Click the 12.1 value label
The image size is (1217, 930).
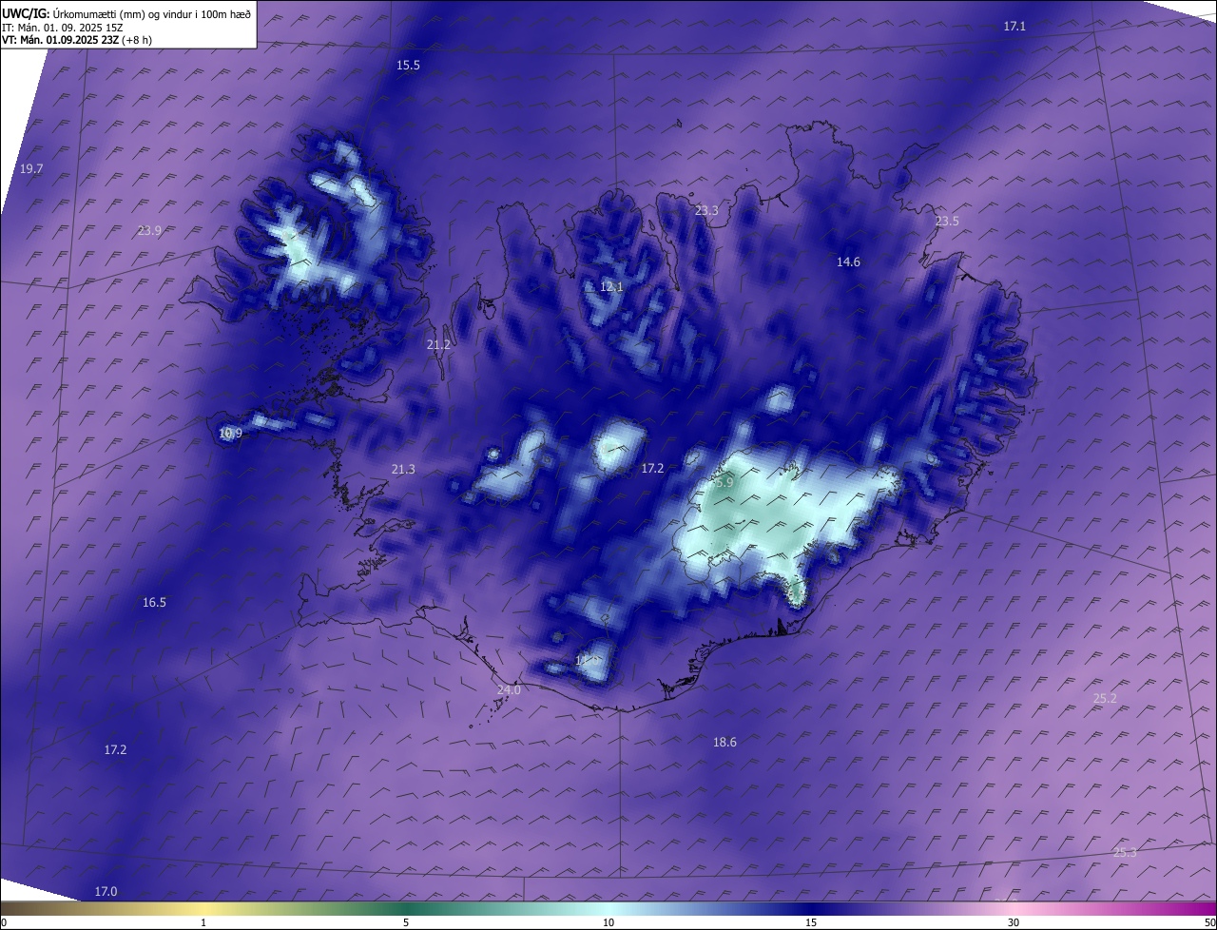(611, 286)
